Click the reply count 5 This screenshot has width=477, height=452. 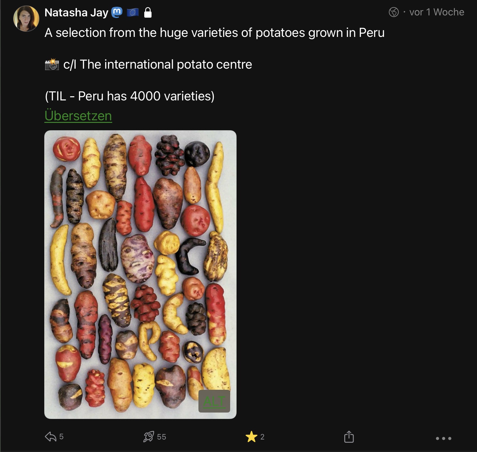click(61, 437)
